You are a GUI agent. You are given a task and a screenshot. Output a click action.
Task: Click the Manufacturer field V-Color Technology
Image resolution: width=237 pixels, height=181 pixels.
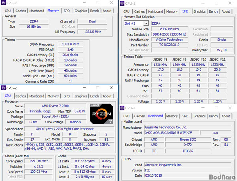(x=169, y=40)
